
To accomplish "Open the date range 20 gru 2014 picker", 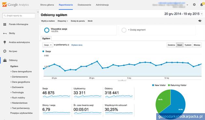I will (183, 14).
